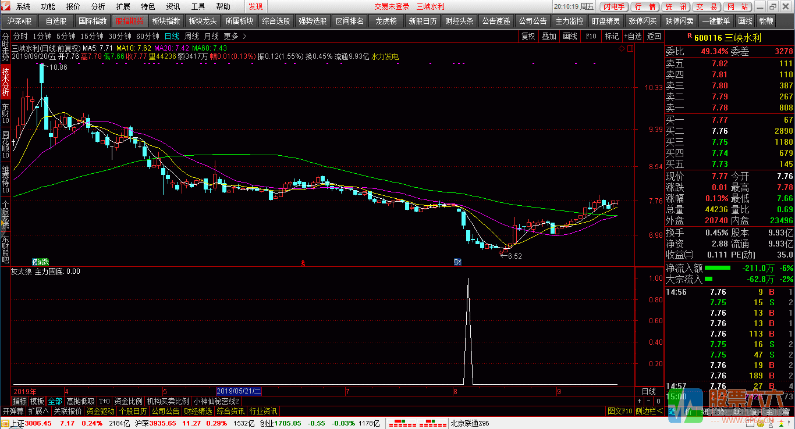Click the 画线 option in chart header

pyautogui.click(x=570, y=36)
